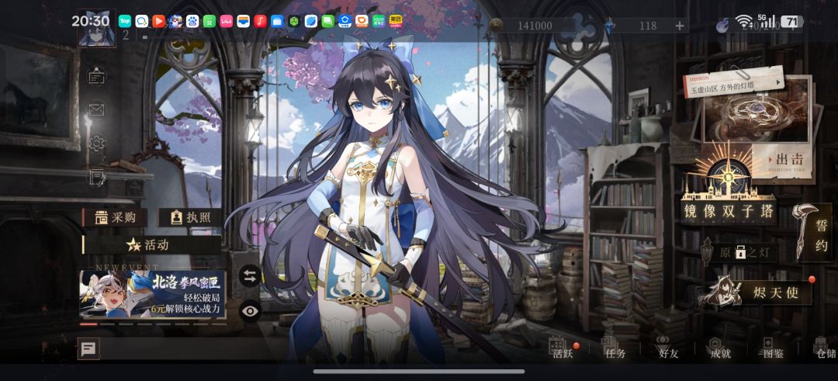Tap the battery 71 indicator
The image size is (838, 381).
click(x=791, y=22)
